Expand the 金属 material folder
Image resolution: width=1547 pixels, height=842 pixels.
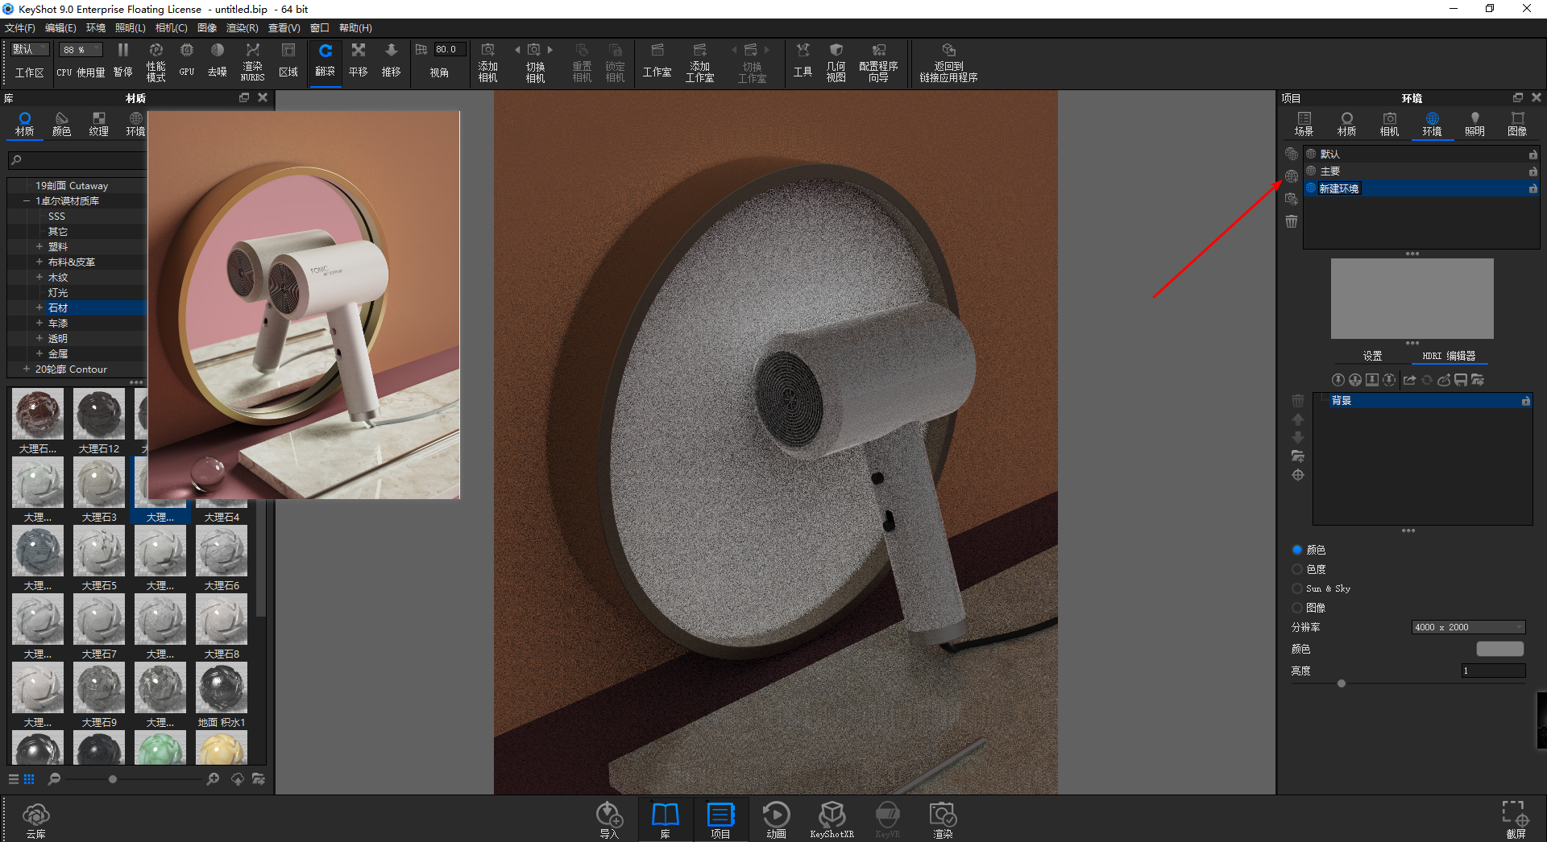point(39,354)
